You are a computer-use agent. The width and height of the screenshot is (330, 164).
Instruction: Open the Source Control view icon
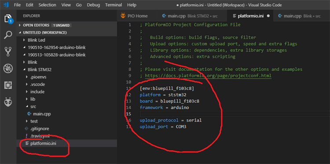click(8, 52)
